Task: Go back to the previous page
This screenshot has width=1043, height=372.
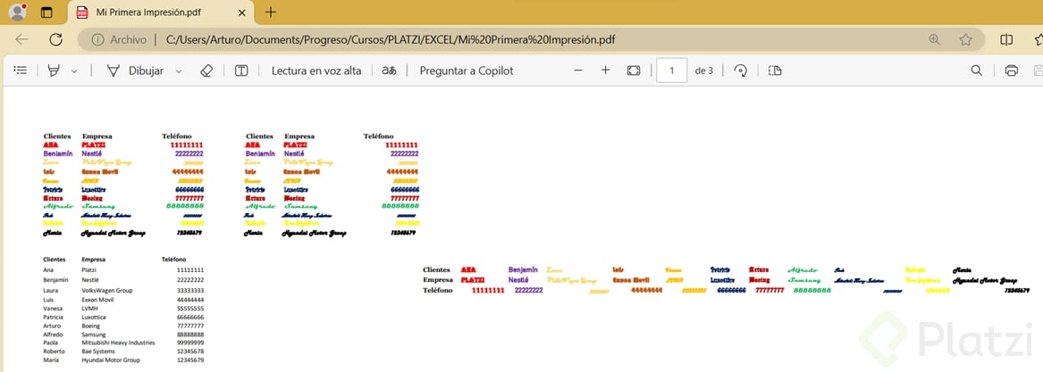Action: 22,40
